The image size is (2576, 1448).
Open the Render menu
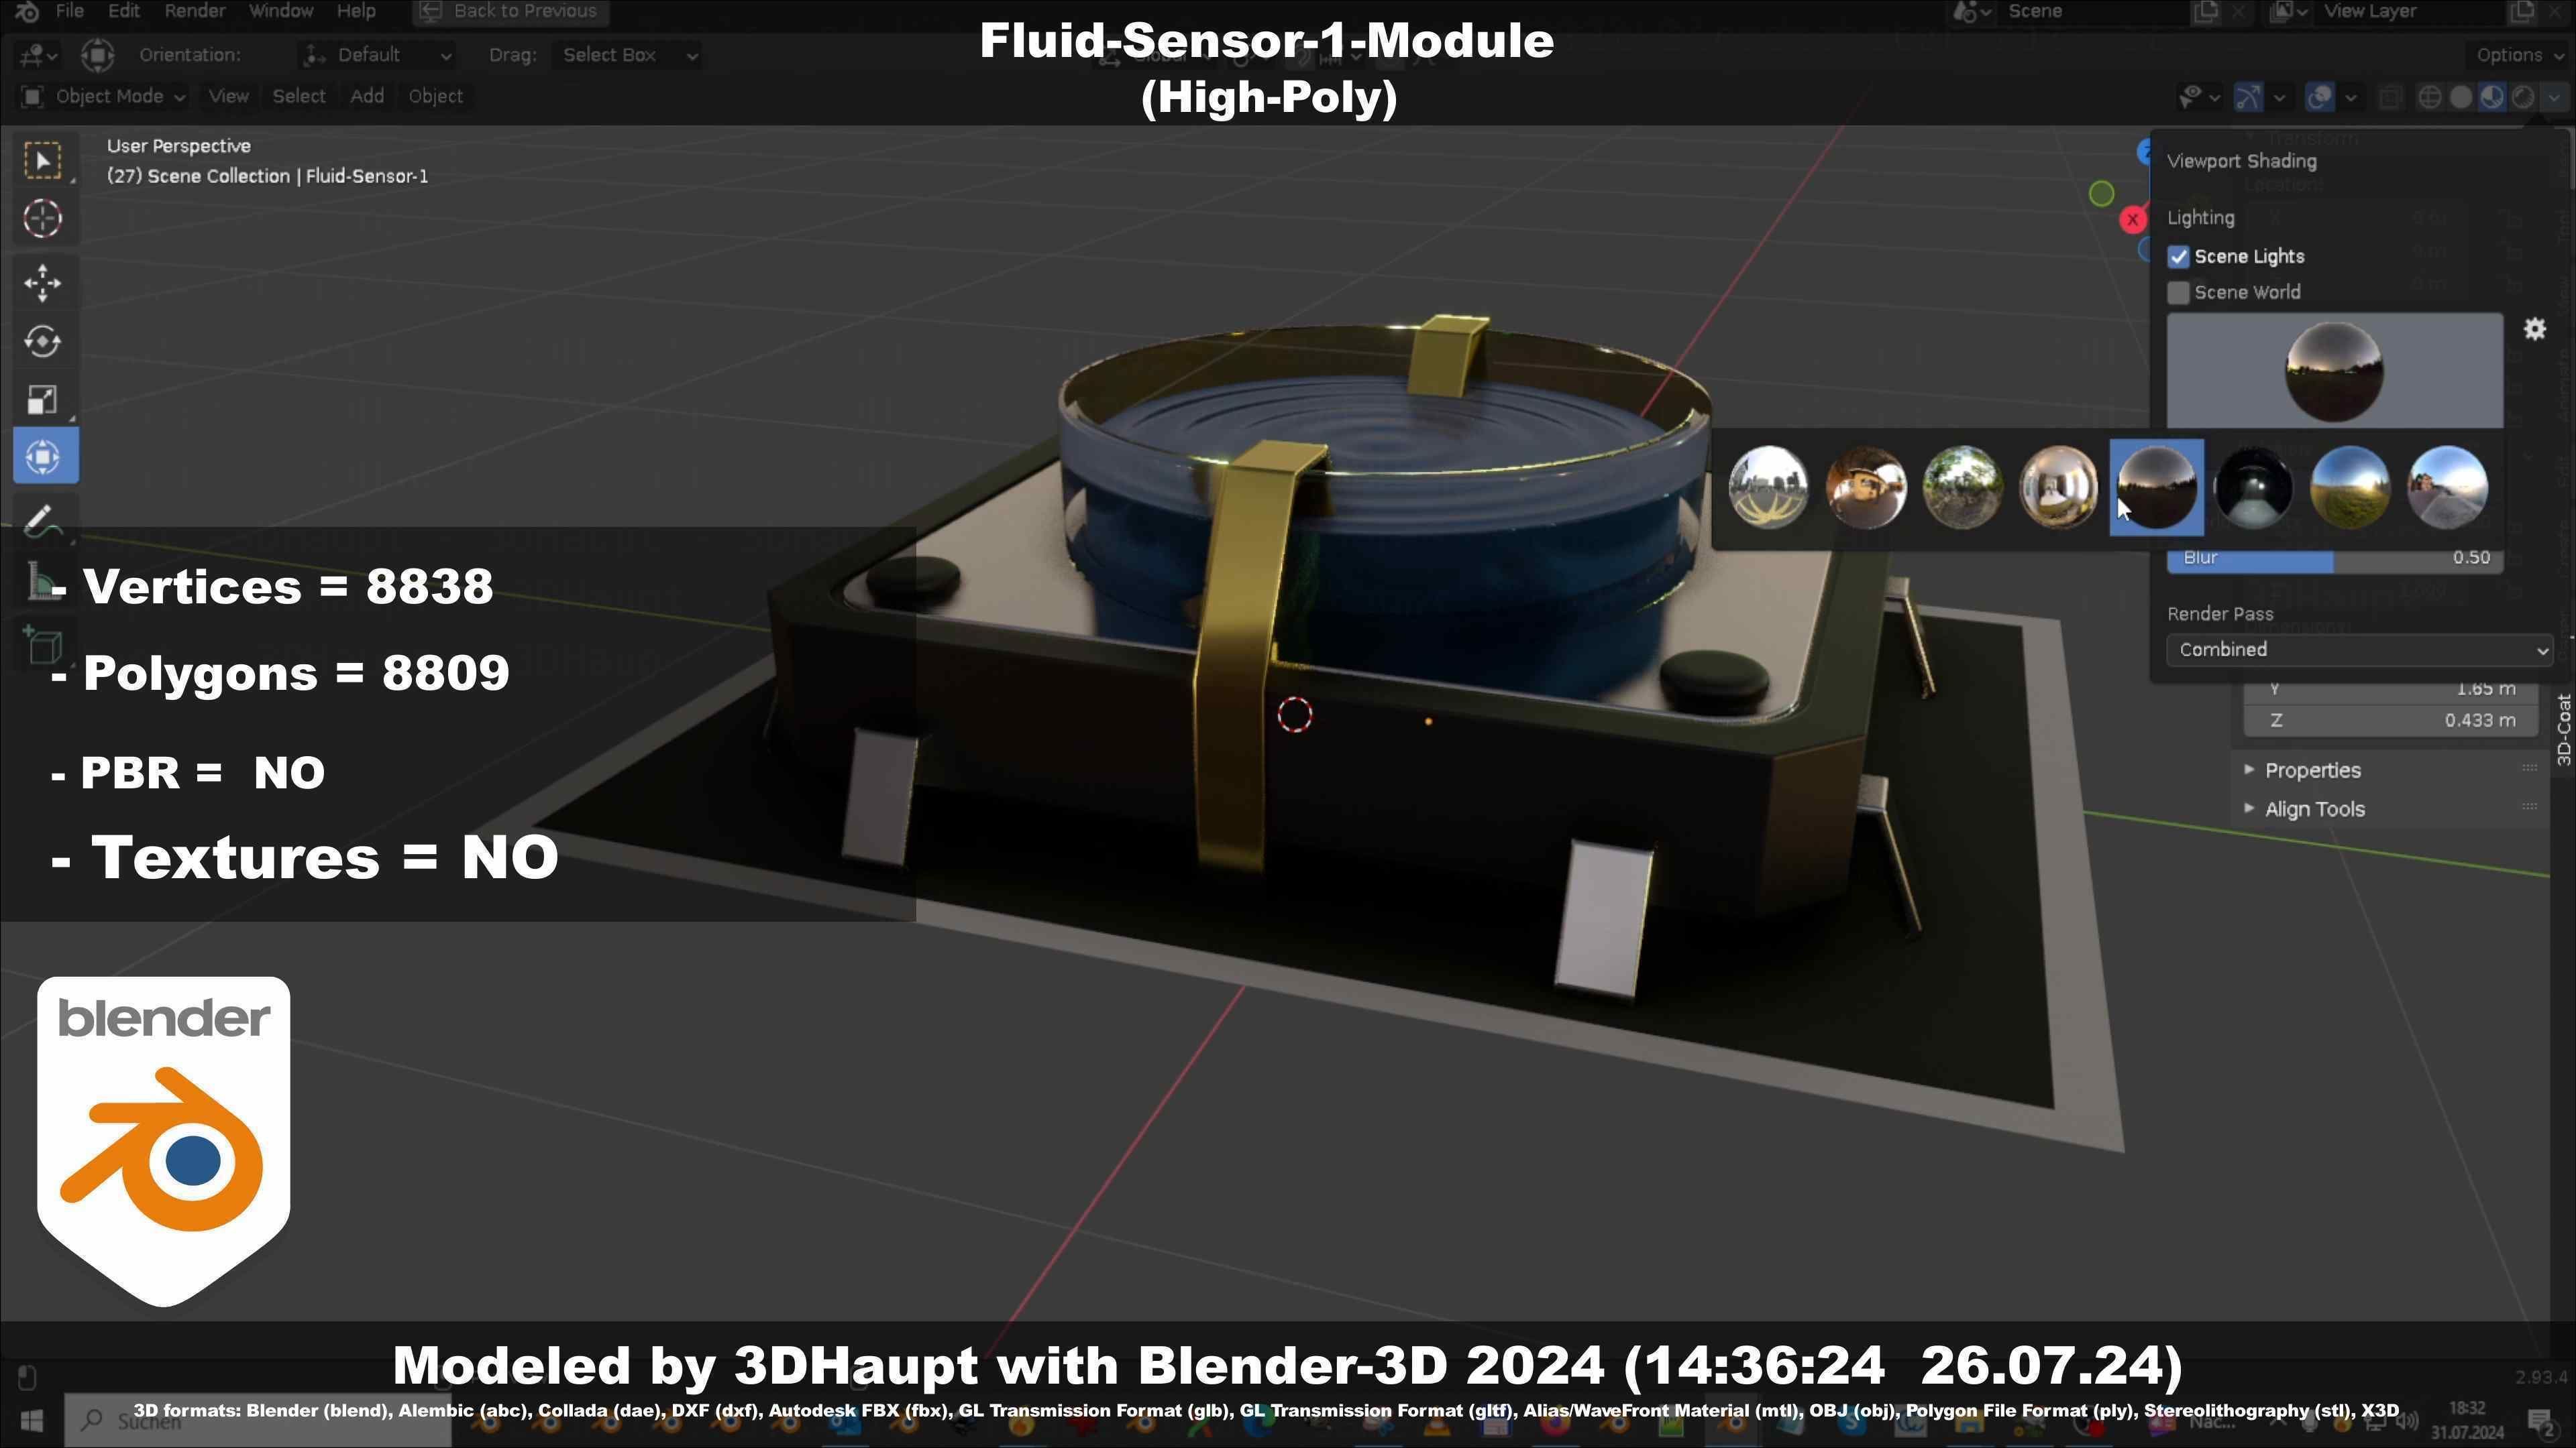[x=195, y=11]
